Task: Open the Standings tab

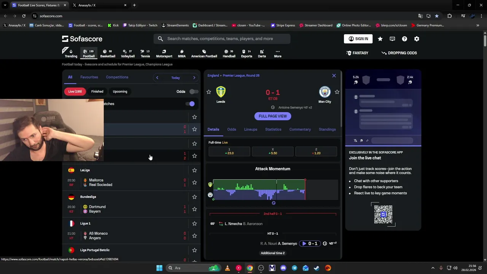Action: tap(327, 129)
